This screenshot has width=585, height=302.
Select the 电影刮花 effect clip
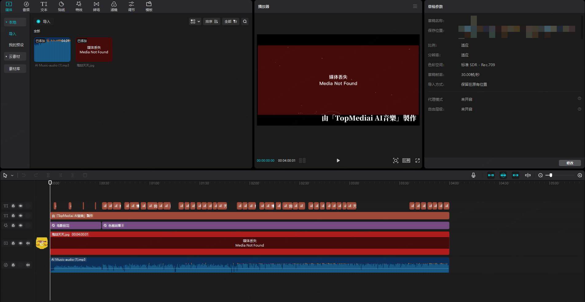tap(76, 225)
